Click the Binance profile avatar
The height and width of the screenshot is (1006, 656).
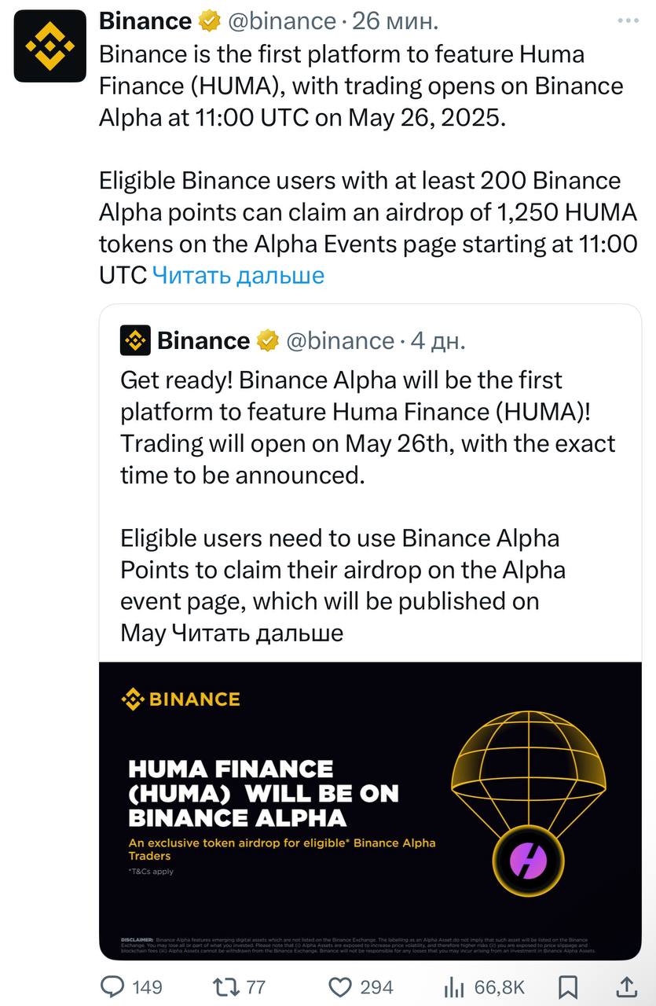coord(50,46)
